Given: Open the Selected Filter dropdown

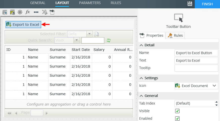Looking at the screenshot, I should [x=89, y=34].
